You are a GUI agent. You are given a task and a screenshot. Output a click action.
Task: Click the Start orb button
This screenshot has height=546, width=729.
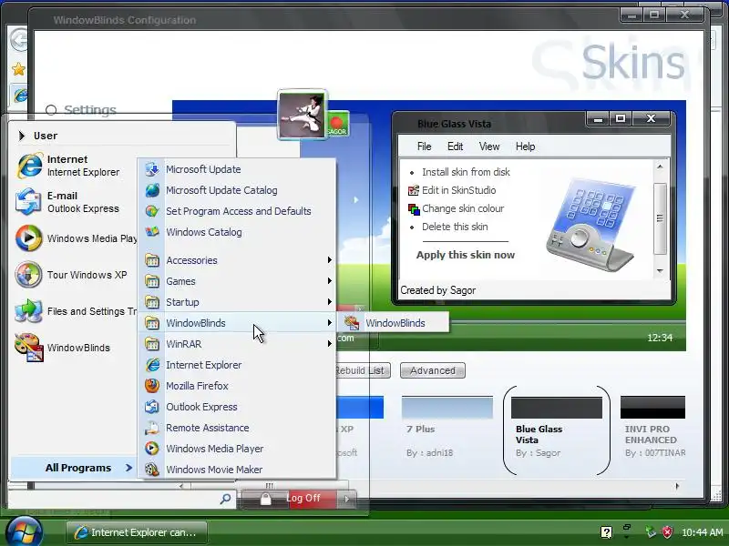[24, 532]
